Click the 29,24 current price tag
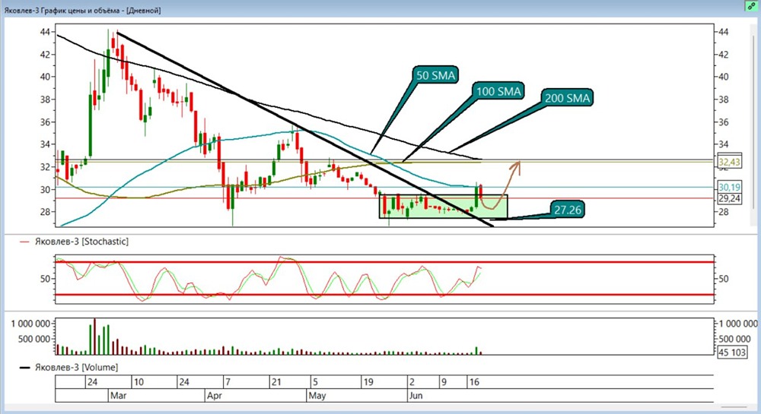 tap(730, 198)
